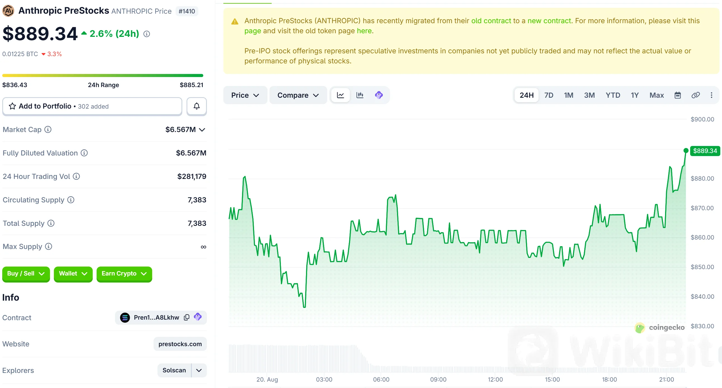Click the volume bars below the chart
The width and height of the screenshot is (722, 388).
[x=457, y=359]
